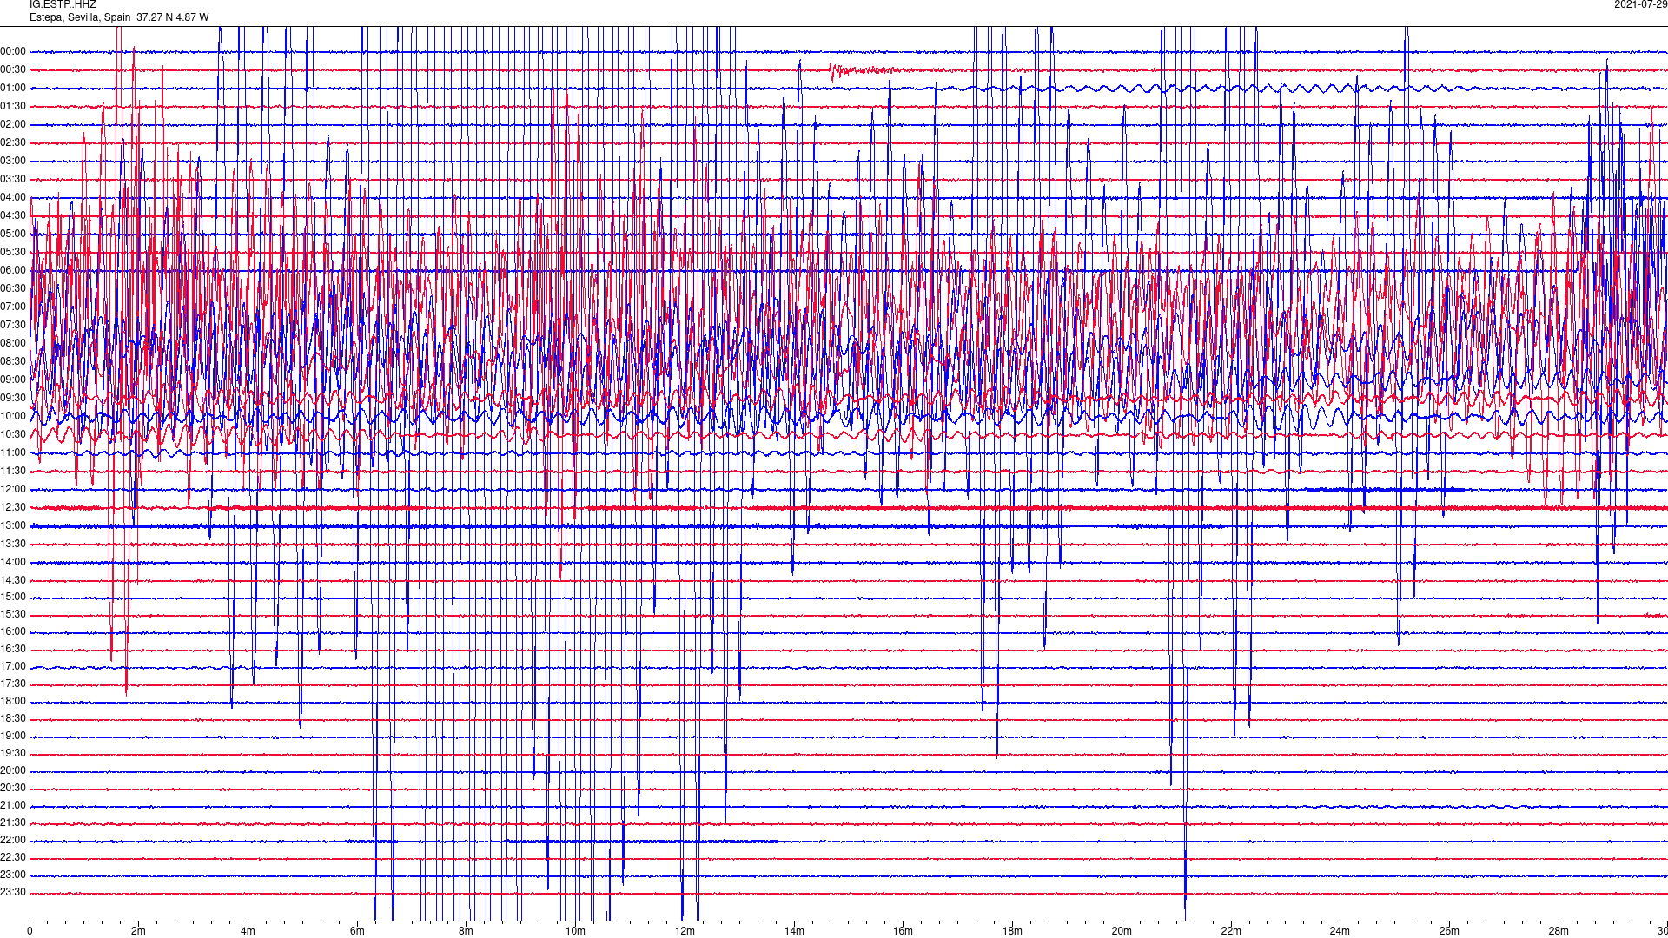The image size is (1668, 938).
Task: Click the 18m axis tick label
Action: point(1012,931)
